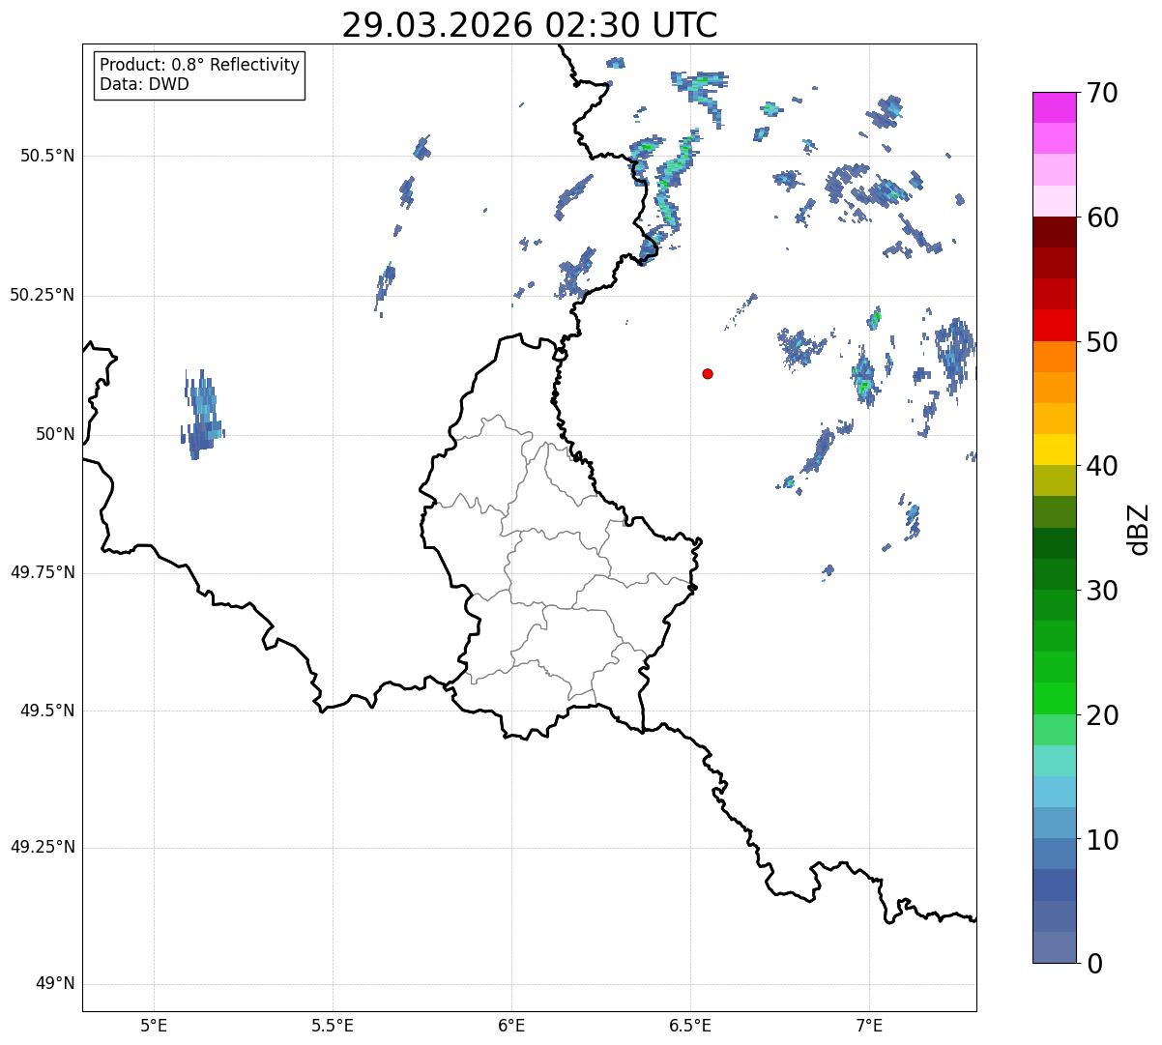The image size is (1162, 1045).
Task: Click the 49.5°N latitude tick label
Action: pyautogui.click(x=47, y=711)
